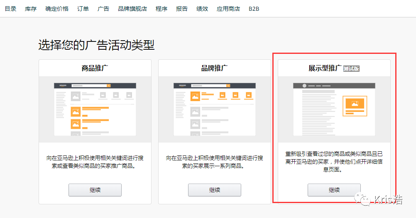Select the 绩效 menu item
416x218 pixels.
(202, 9)
